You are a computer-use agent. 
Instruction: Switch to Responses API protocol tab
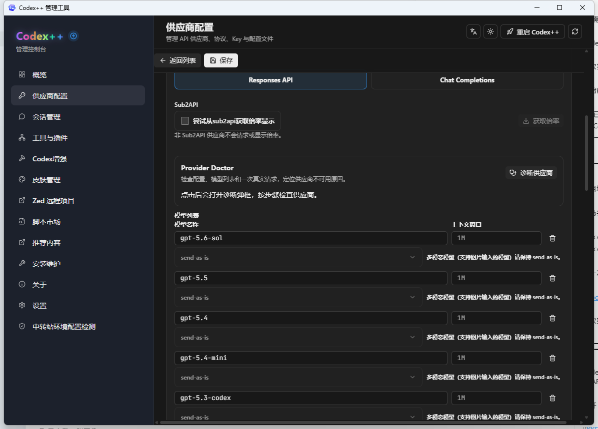pyautogui.click(x=270, y=80)
